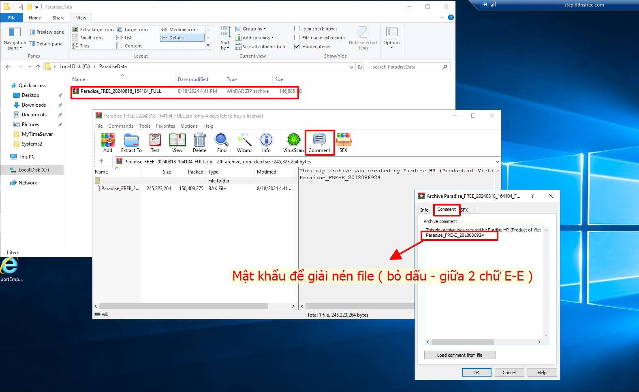Uncheck the Hidden items checkbox
This screenshot has height=392, width=639.
(297, 47)
